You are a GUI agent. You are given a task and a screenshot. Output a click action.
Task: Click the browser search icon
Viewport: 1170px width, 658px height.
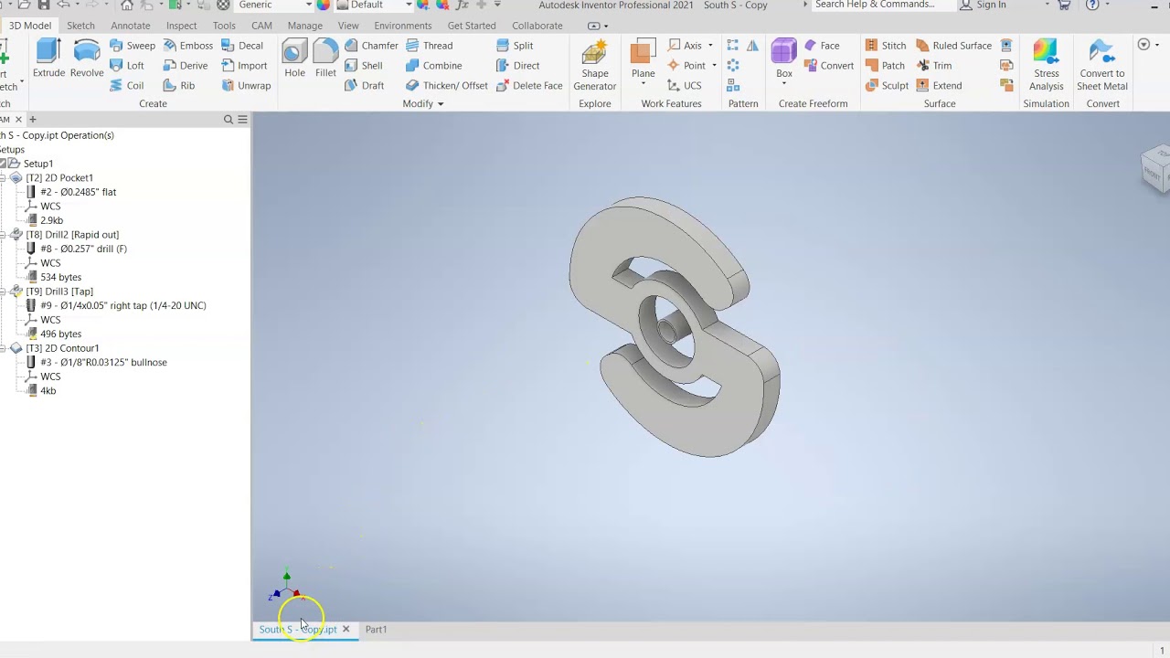(x=229, y=120)
